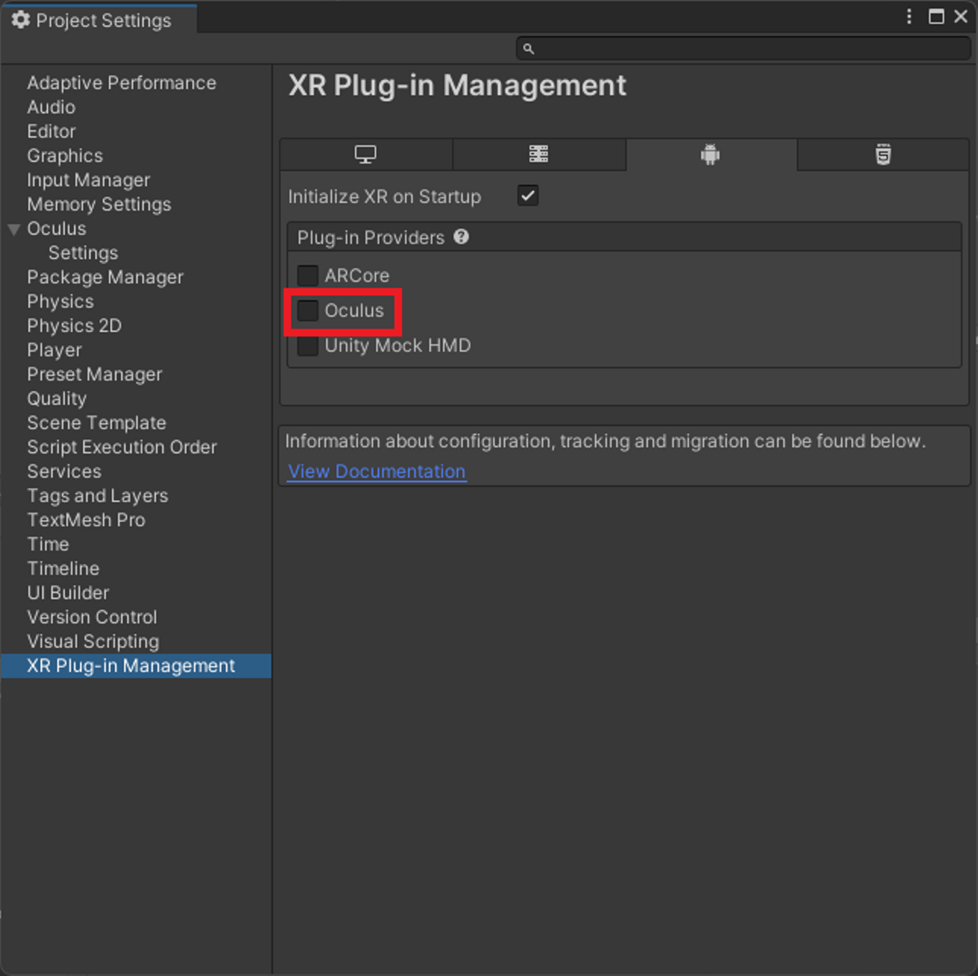978x976 pixels.
Task: Select the dedicated server platform tab
Action: tap(539, 155)
